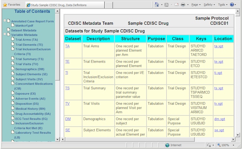Click the table of contents scroll-up arrow
This screenshot has width=242, height=149.
[57, 11]
